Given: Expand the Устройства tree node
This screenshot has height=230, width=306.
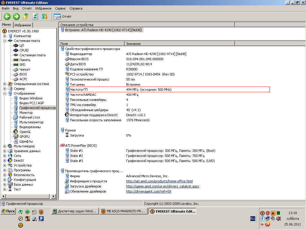Looking at the screenshot, I should pyautogui.click(x=4, y=165).
